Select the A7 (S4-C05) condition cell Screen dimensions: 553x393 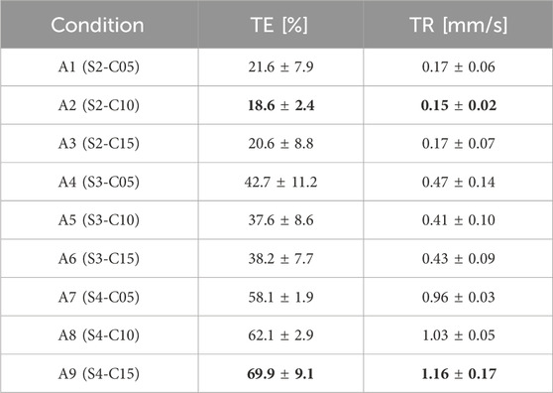pos(99,297)
